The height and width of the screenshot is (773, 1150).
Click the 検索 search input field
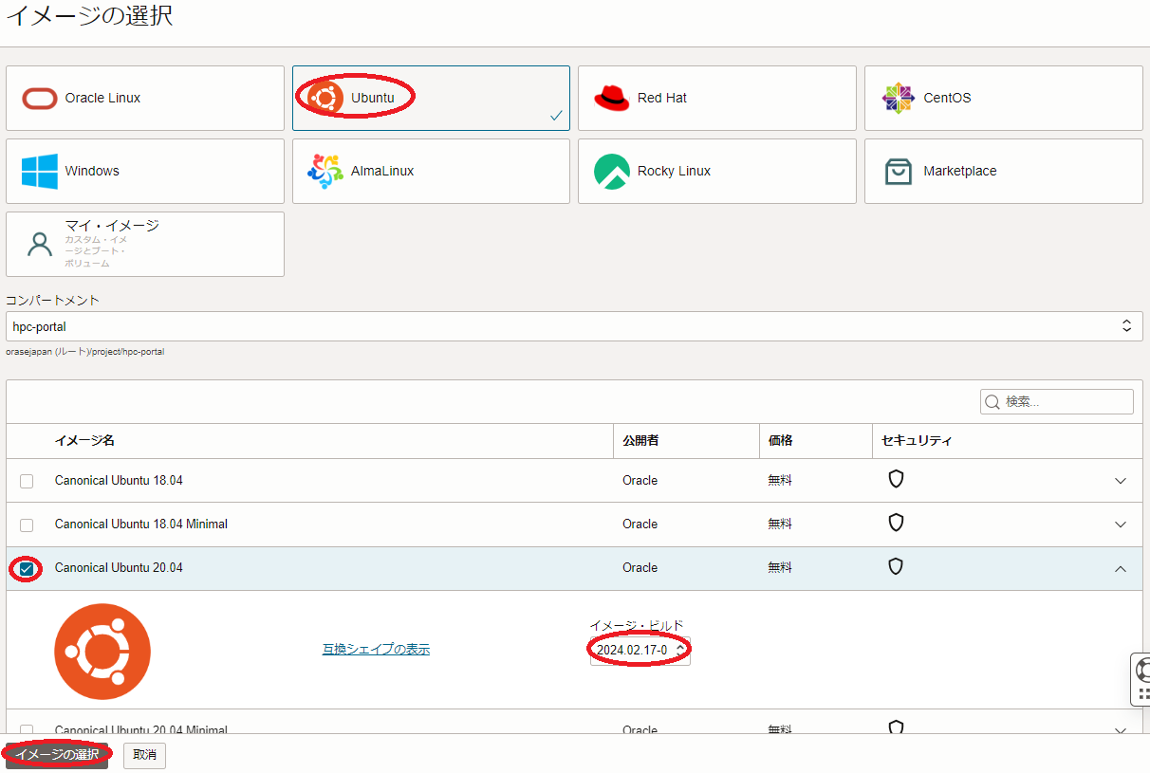[1063, 402]
